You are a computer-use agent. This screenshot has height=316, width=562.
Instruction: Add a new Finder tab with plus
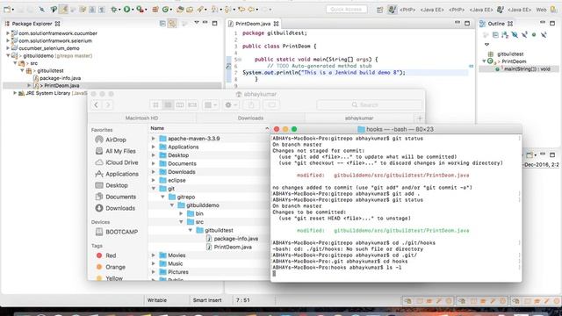420,118
